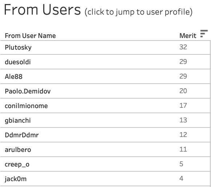The image size is (211, 187).
Task: Click the creep_o user name
Action: (17, 165)
